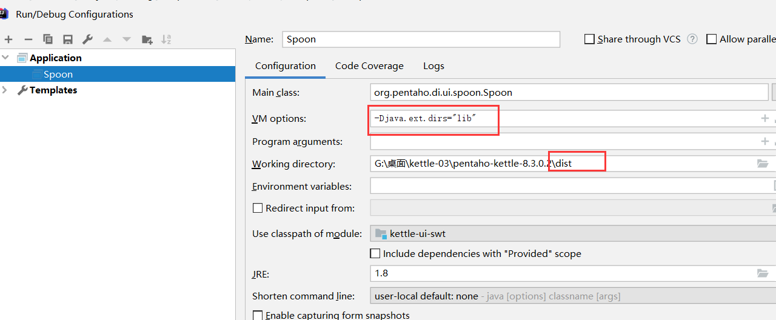Click the Working directory label
776x320 pixels.
293,164
